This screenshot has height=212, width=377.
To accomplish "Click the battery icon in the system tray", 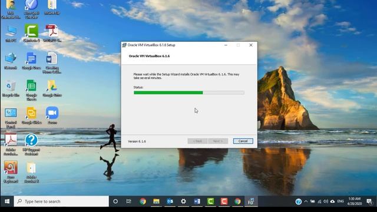I will [x=313, y=201].
